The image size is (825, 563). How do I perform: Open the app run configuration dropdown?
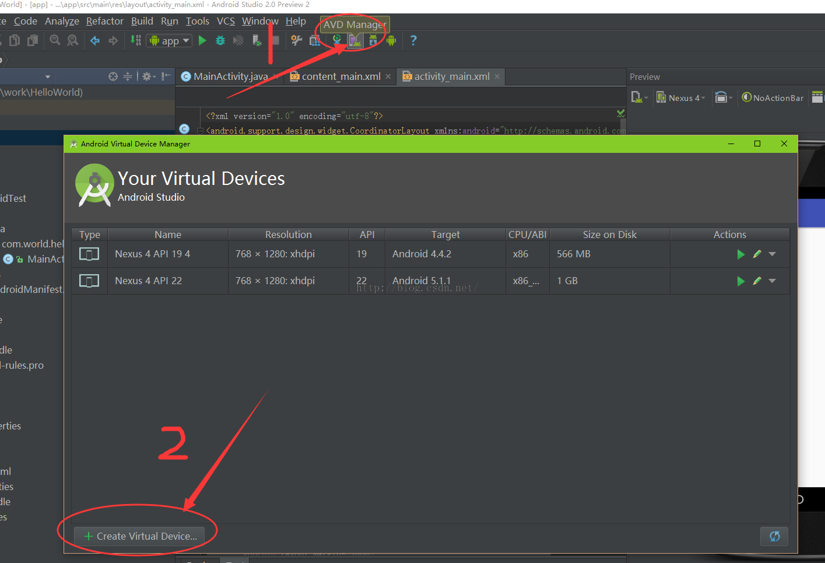pyautogui.click(x=170, y=40)
